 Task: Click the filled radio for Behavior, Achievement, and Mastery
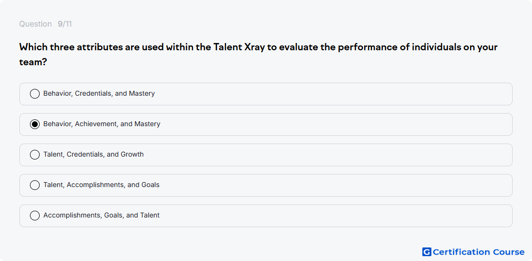[x=35, y=124]
